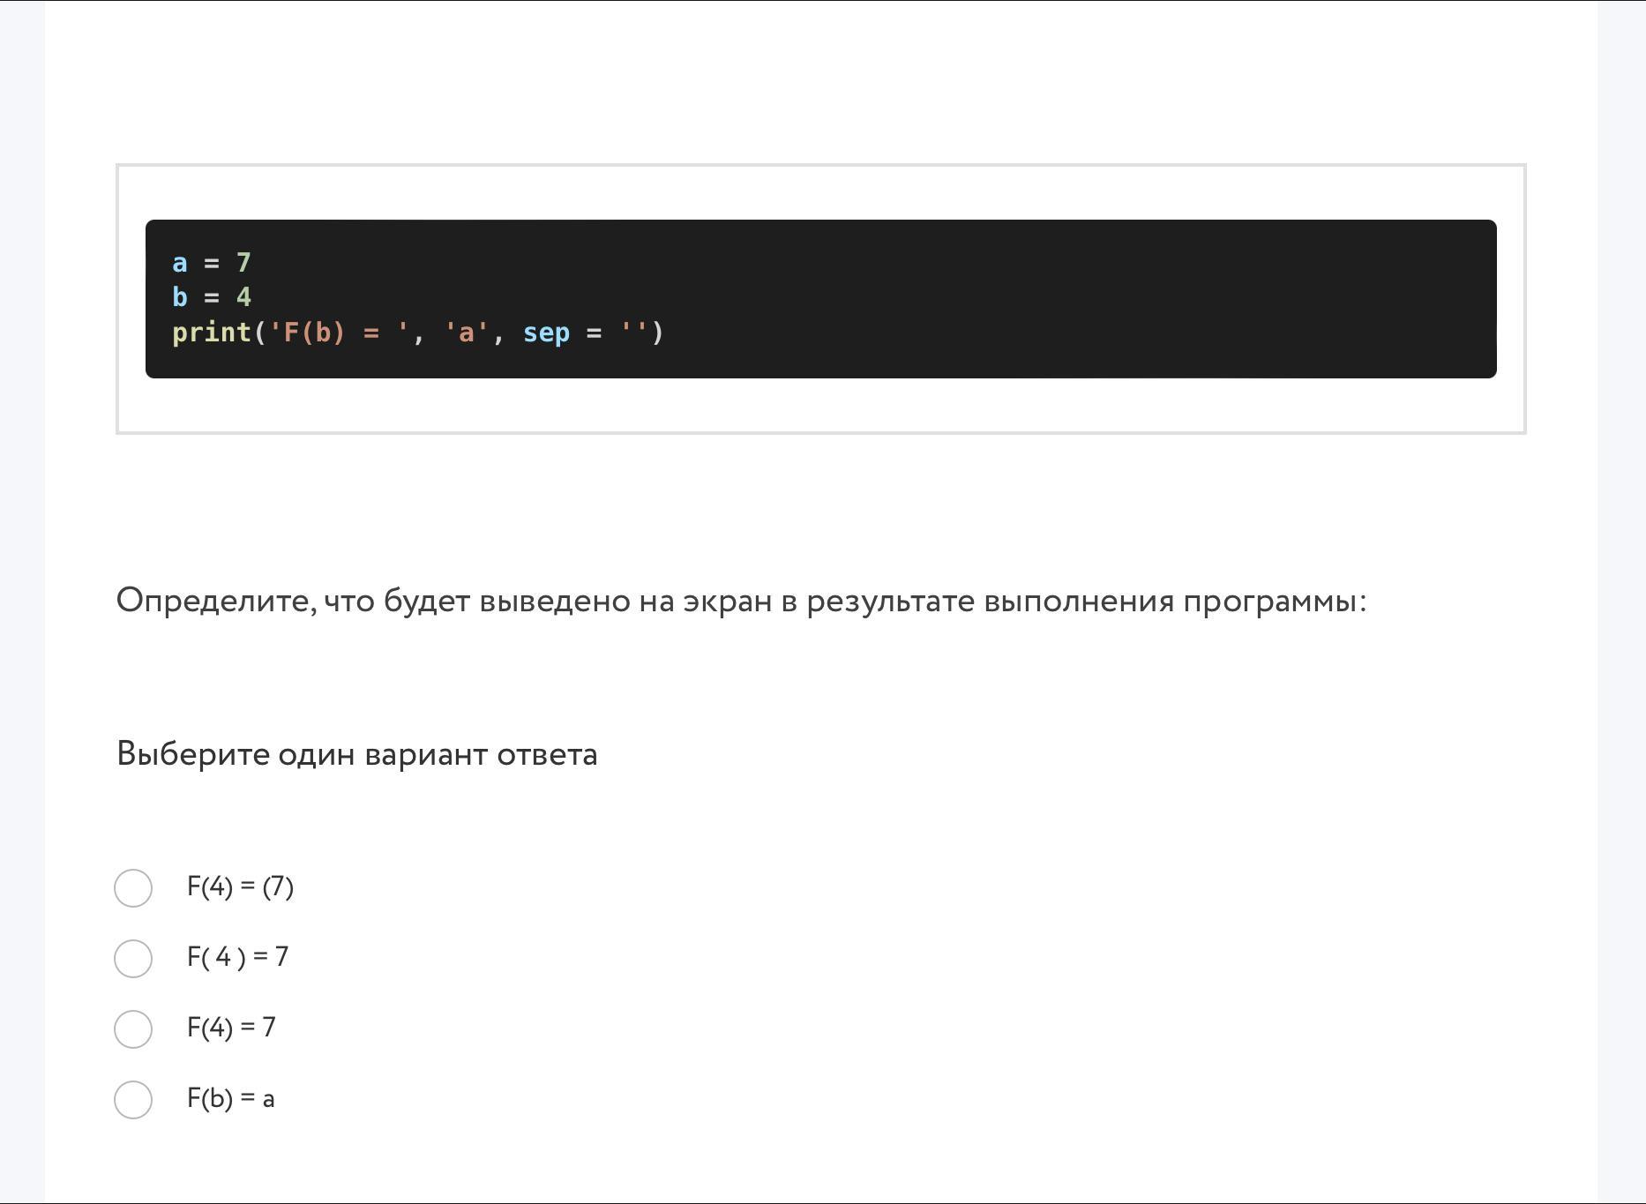
Task: Select the answer option F(b) = a
Action: point(229,1098)
